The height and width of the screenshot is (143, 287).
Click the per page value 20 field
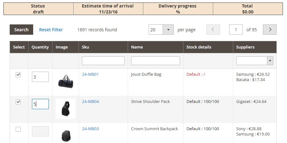(x=156, y=29)
